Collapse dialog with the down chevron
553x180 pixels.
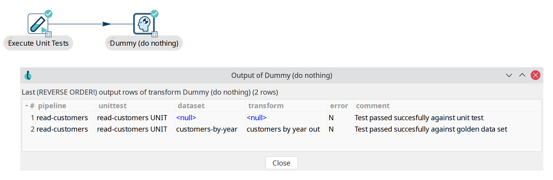tap(509, 75)
